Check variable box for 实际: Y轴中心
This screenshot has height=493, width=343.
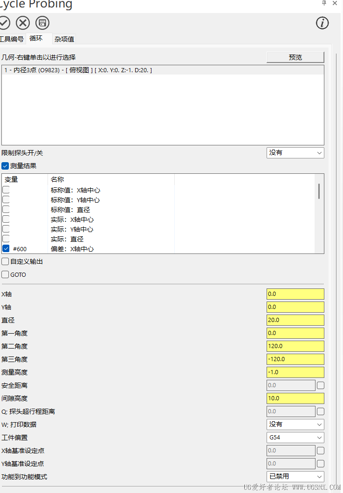pyautogui.click(x=6, y=229)
